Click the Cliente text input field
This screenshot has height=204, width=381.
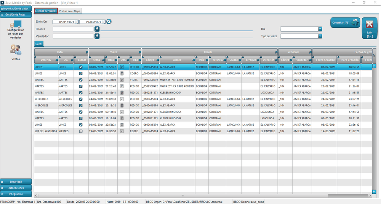tap(73, 29)
